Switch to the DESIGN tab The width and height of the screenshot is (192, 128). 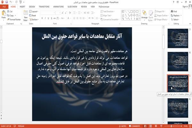pos(32,7)
